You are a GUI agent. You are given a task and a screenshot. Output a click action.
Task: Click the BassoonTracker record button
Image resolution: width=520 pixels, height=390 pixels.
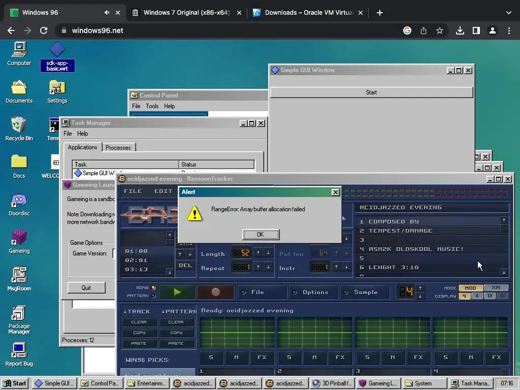(215, 292)
